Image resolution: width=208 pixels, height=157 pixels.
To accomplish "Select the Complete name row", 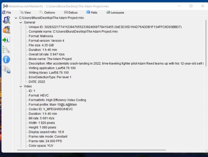I will (x=73, y=31).
